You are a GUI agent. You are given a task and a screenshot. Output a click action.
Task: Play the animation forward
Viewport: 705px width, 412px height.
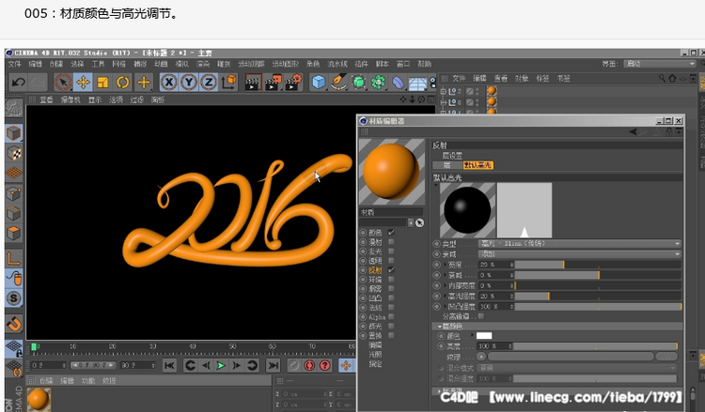221,365
